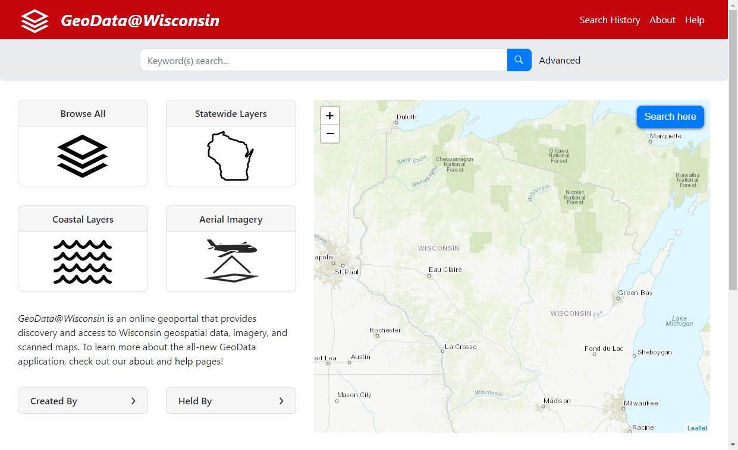
Task: Expand the Held By section
Action: [x=231, y=401]
